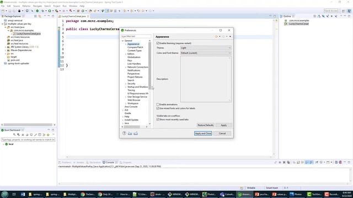
Task: Click the Terminate icon in Console toolbar
Action: (280, 162)
